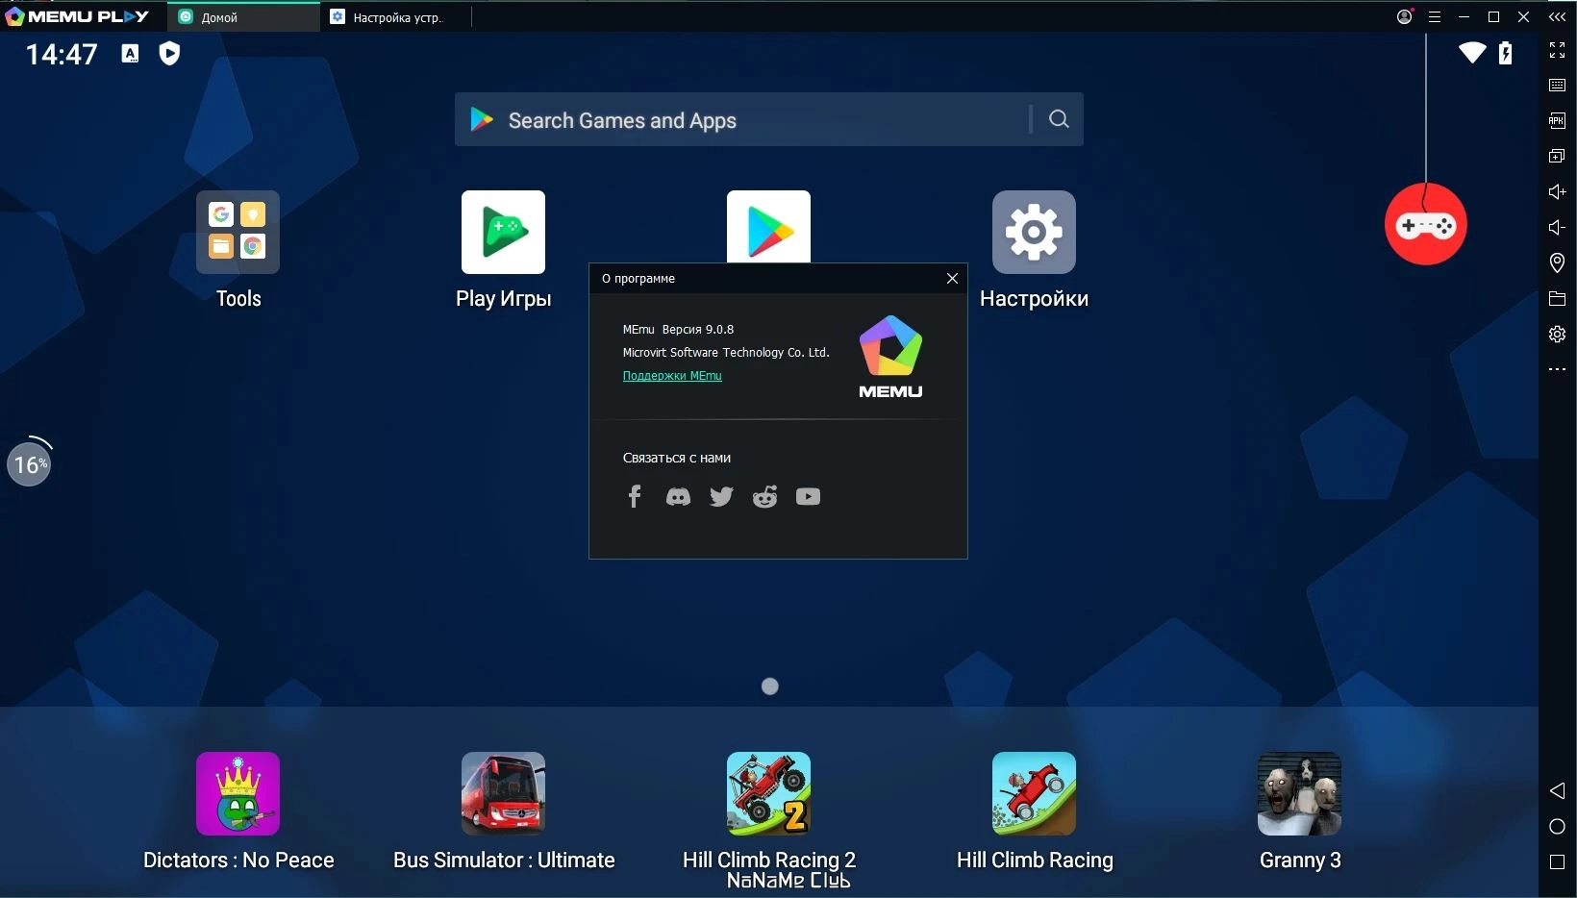The image size is (1577, 898).
Task: Click the Wi-Fi status icon
Action: (1472, 53)
